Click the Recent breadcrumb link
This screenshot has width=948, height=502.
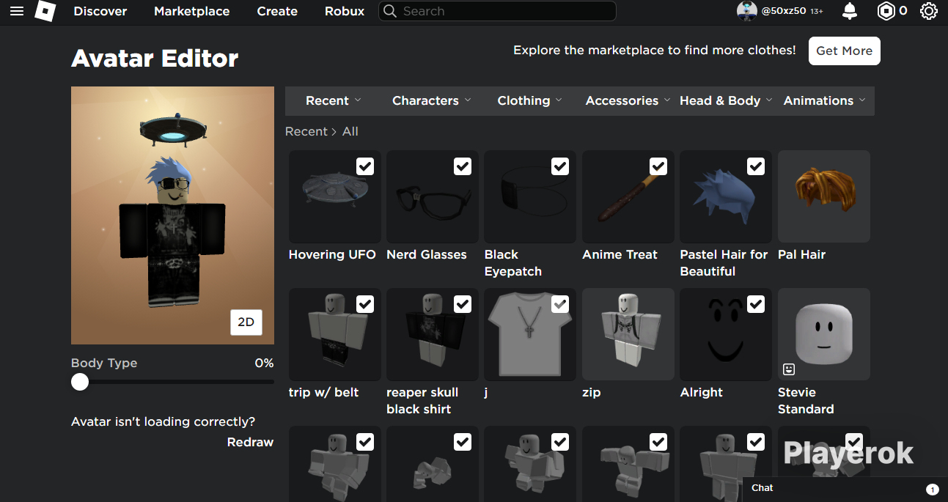point(306,132)
